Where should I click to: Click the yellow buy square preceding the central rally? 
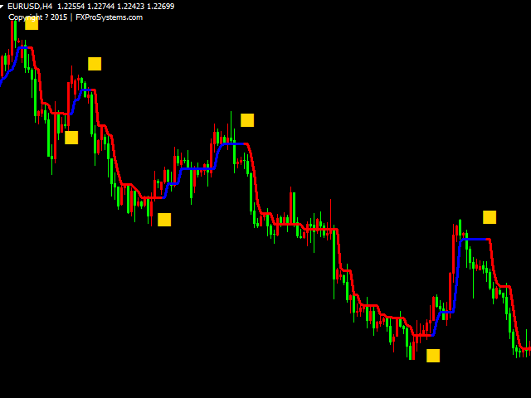pos(164,220)
